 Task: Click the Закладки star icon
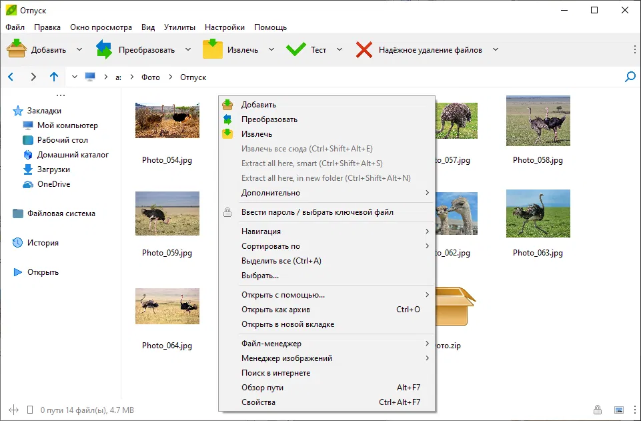pyautogui.click(x=17, y=111)
